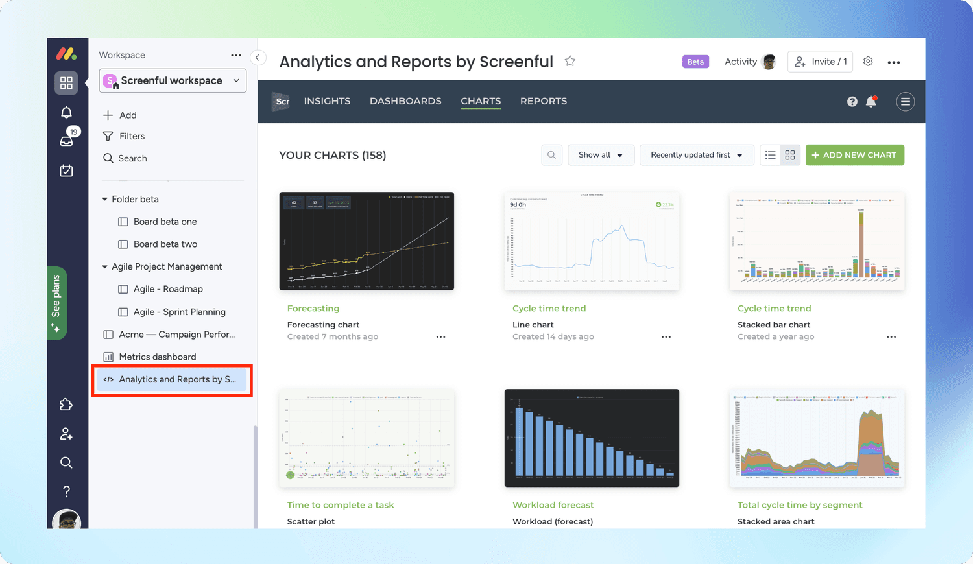Select Analytics and Reports by S... item

pos(172,380)
